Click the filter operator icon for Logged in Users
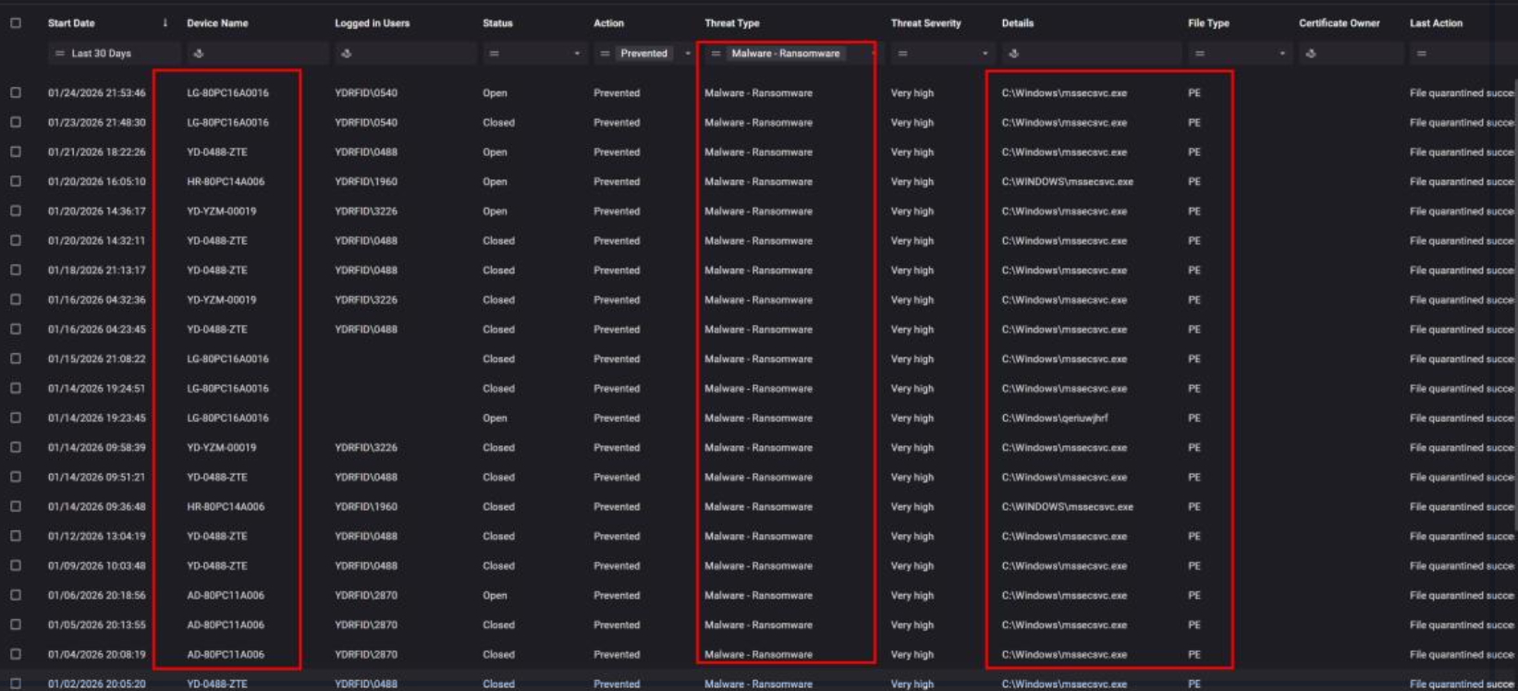Screen dimensions: 1518x691 click(x=346, y=54)
